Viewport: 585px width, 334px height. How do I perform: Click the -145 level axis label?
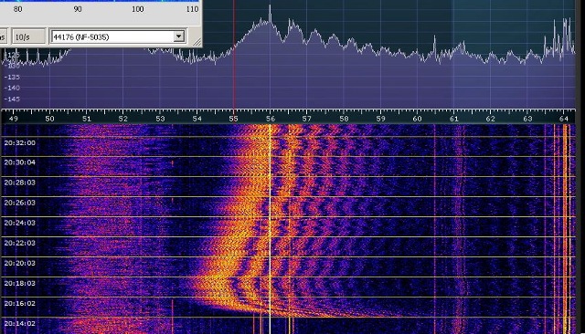[12, 99]
